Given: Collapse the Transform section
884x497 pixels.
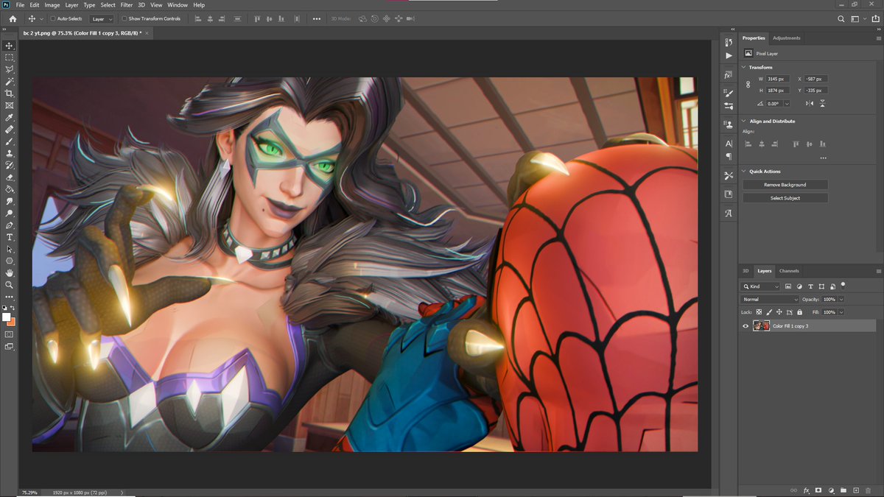Looking at the screenshot, I should coord(744,67).
